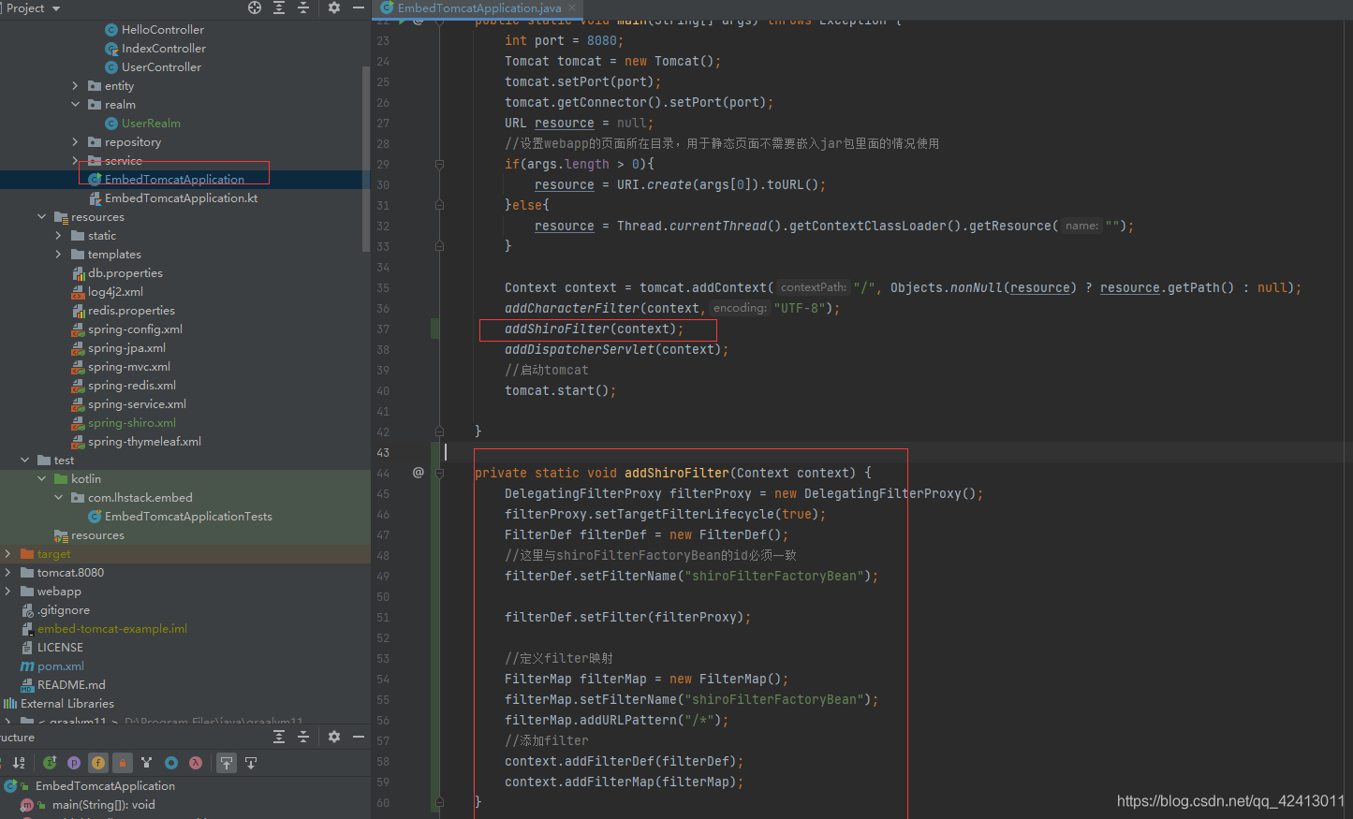Expand all in Structure panel header
Screen dimensions: 1353x819
[x=279, y=738]
